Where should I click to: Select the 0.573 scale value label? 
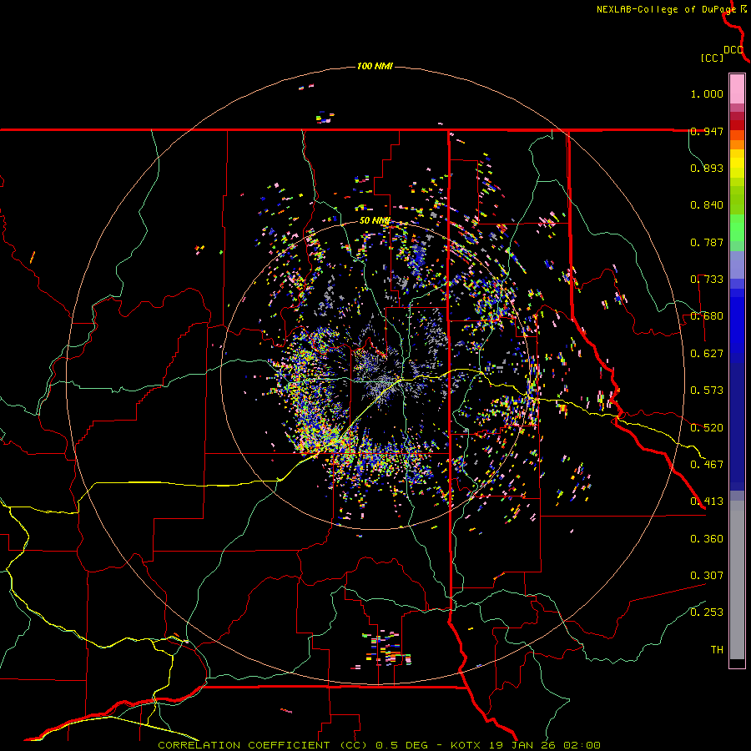click(x=707, y=391)
